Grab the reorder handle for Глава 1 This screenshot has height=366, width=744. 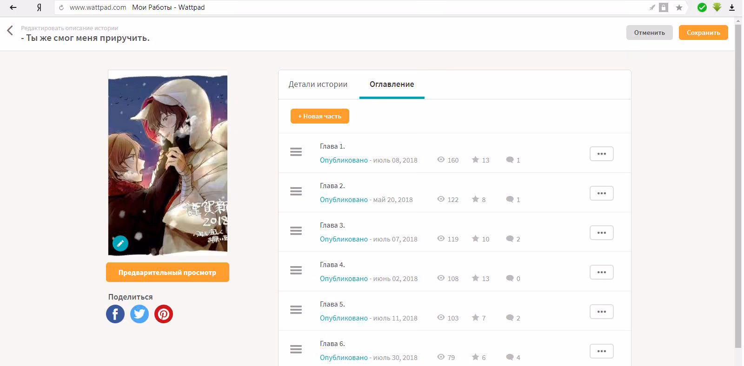click(296, 152)
